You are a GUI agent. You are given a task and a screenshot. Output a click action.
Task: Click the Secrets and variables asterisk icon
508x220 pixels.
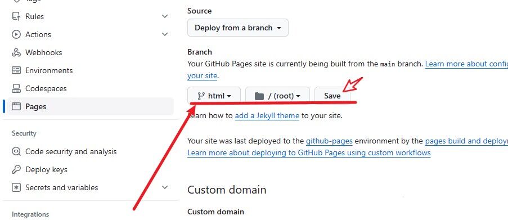(16, 187)
